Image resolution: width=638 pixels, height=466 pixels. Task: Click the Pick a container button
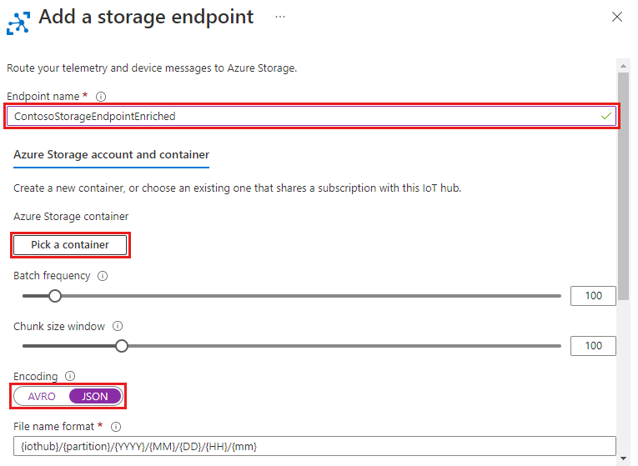click(x=70, y=245)
